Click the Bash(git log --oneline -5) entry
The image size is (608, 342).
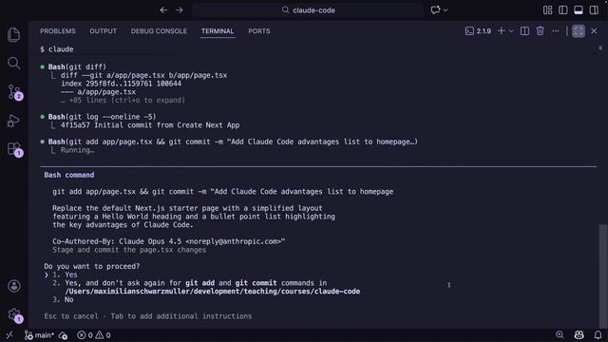[102, 117]
